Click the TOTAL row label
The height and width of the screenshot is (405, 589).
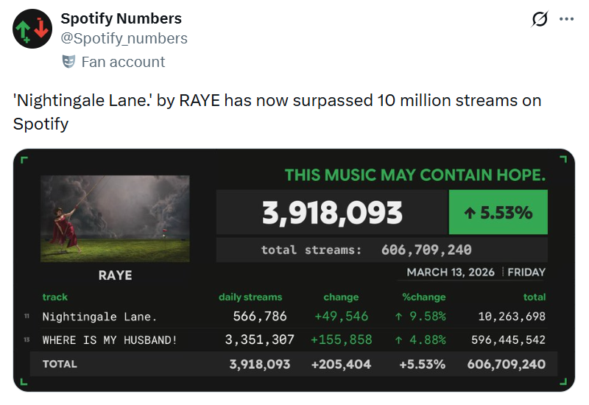tap(60, 364)
